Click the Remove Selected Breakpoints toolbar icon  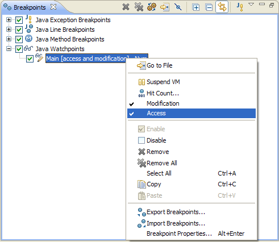point(126,7)
